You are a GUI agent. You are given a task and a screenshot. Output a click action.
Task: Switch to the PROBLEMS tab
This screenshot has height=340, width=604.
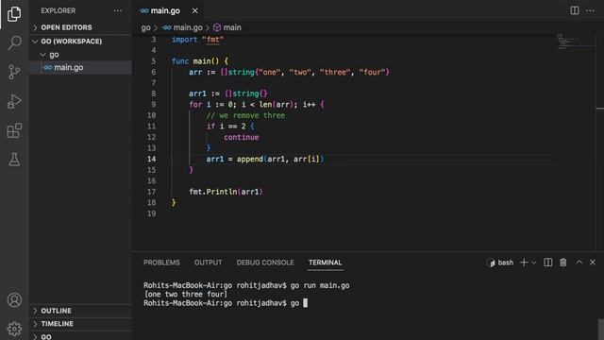pos(161,263)
